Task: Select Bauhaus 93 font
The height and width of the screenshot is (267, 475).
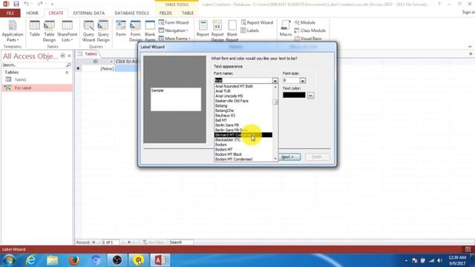Action: point(243,116)
